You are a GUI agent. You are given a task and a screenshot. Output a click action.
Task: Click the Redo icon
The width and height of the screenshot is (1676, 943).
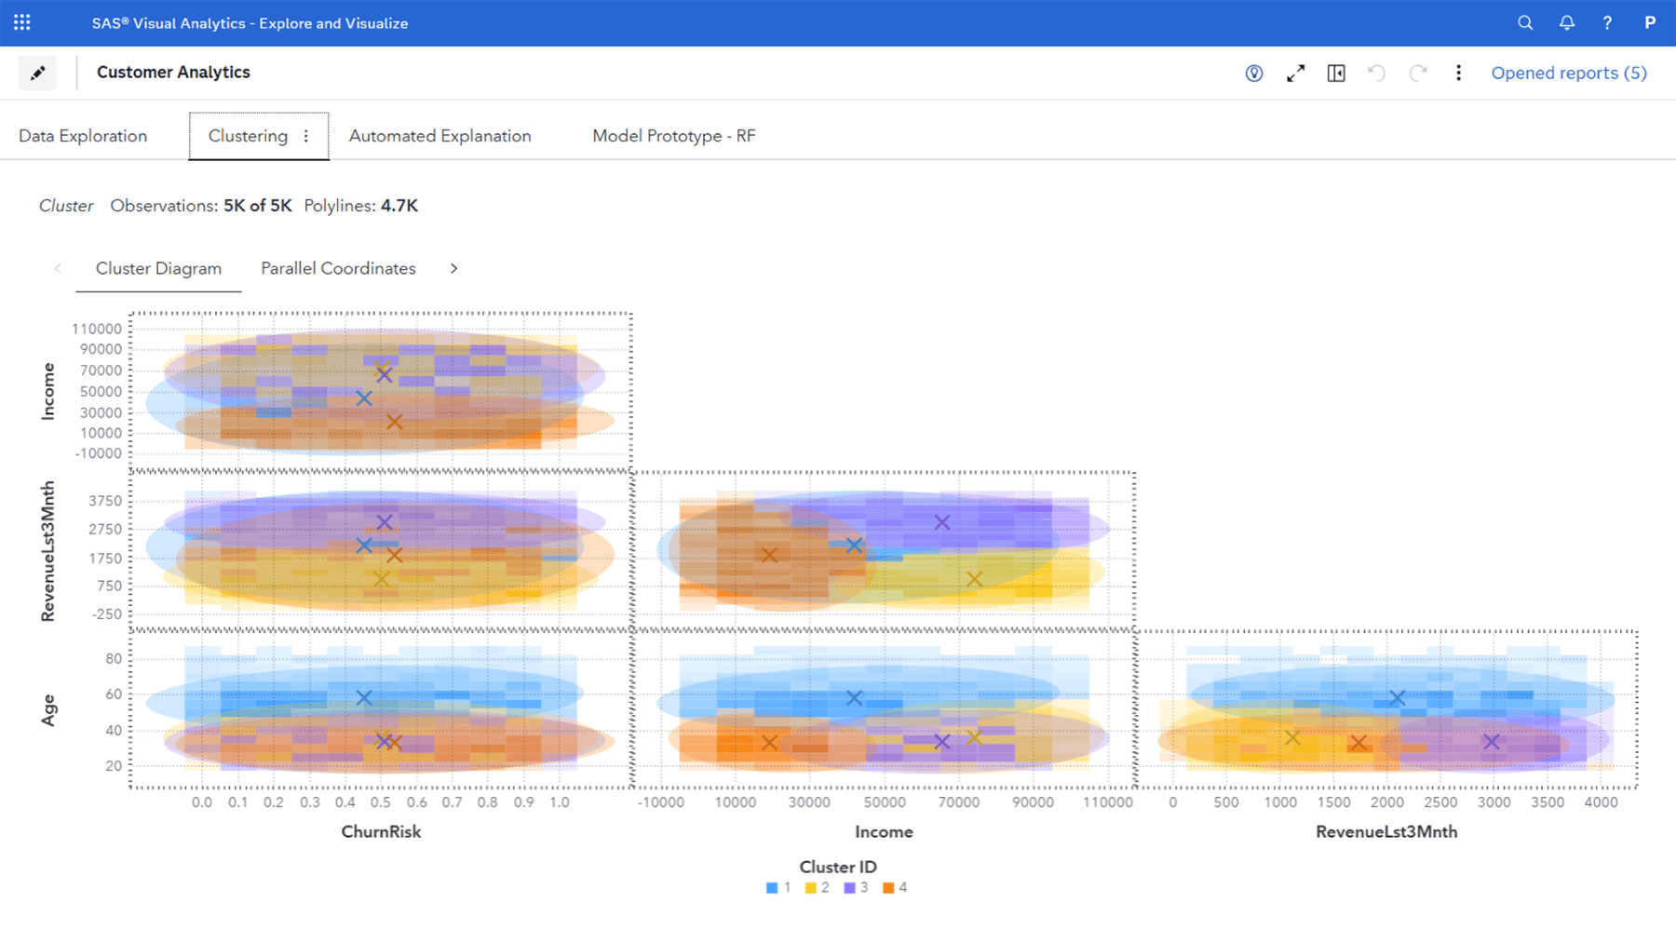pyautogui.click(x=1418, y=73)
